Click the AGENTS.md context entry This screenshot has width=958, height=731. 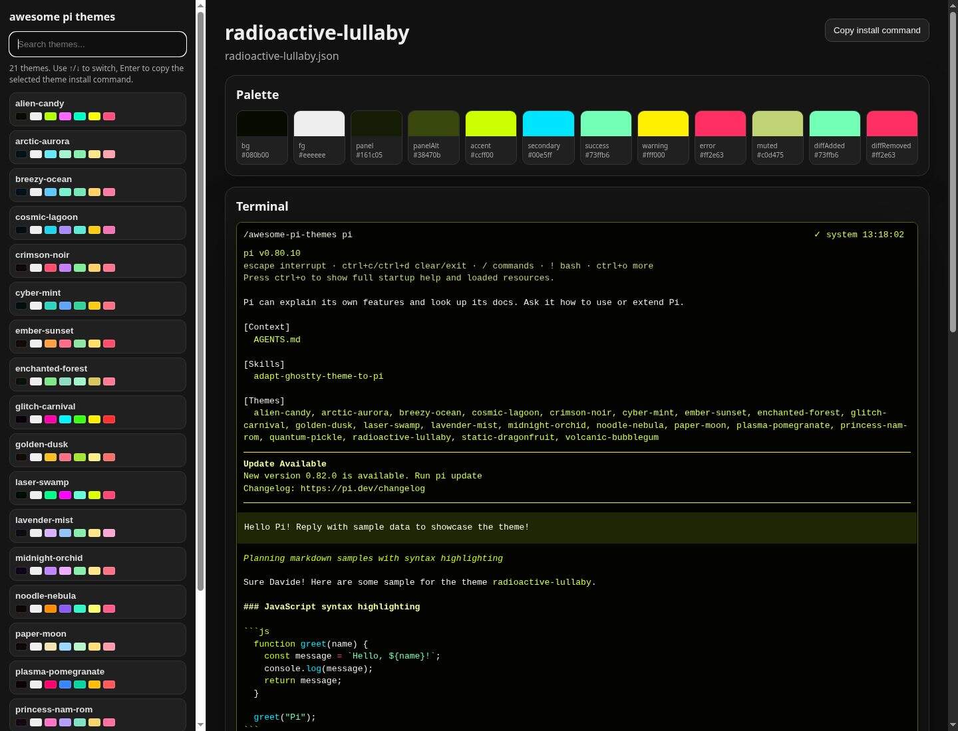tap(277, 340)
